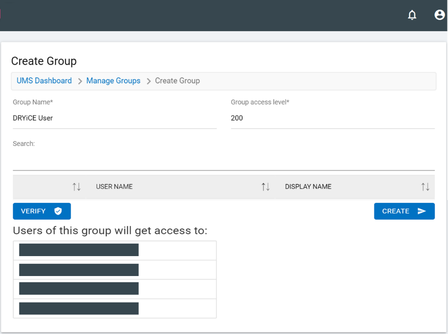This screenshot has height=334, width=448.
Task: Click sort arrows left of Display Name
Action: click(x=266, y=187)
